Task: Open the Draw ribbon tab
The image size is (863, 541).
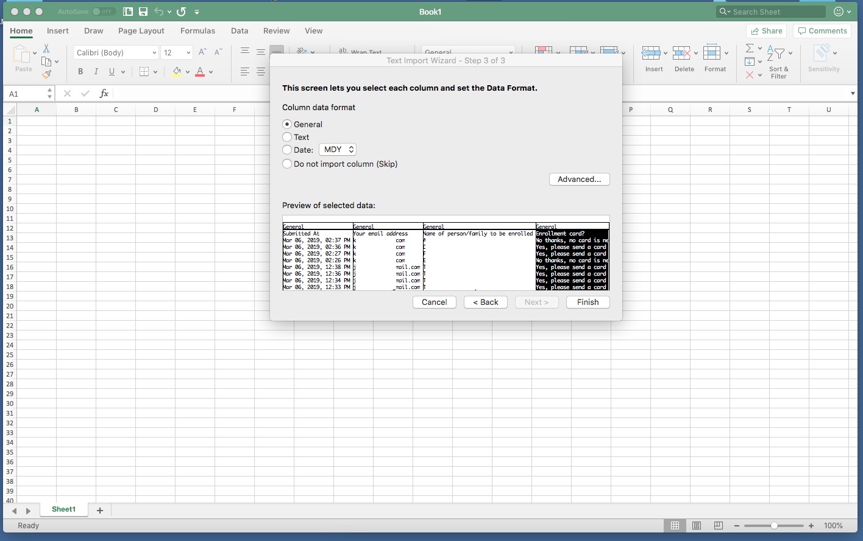Action: coord(94,31)
